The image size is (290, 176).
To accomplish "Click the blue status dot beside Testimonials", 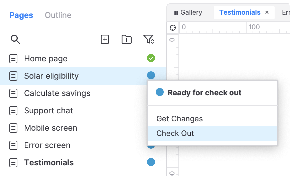I will pyautogui.click(x=151, y=162).
